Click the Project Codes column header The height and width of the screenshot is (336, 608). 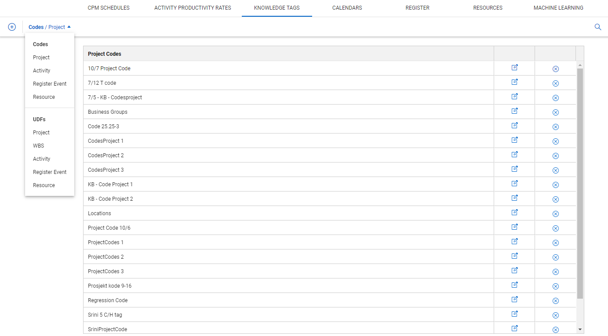[104, 54]
